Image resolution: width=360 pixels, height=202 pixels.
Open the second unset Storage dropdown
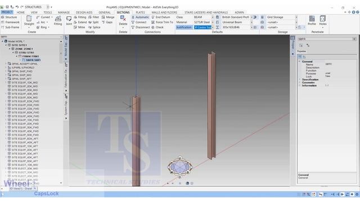pos(296,27)
